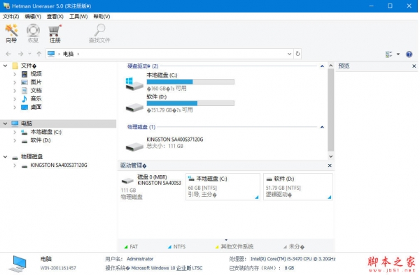This screenshot has height=275, width=420.
Task: Open the 工具(W) menu
Action: pyautogui.click(x=78, y=17)
